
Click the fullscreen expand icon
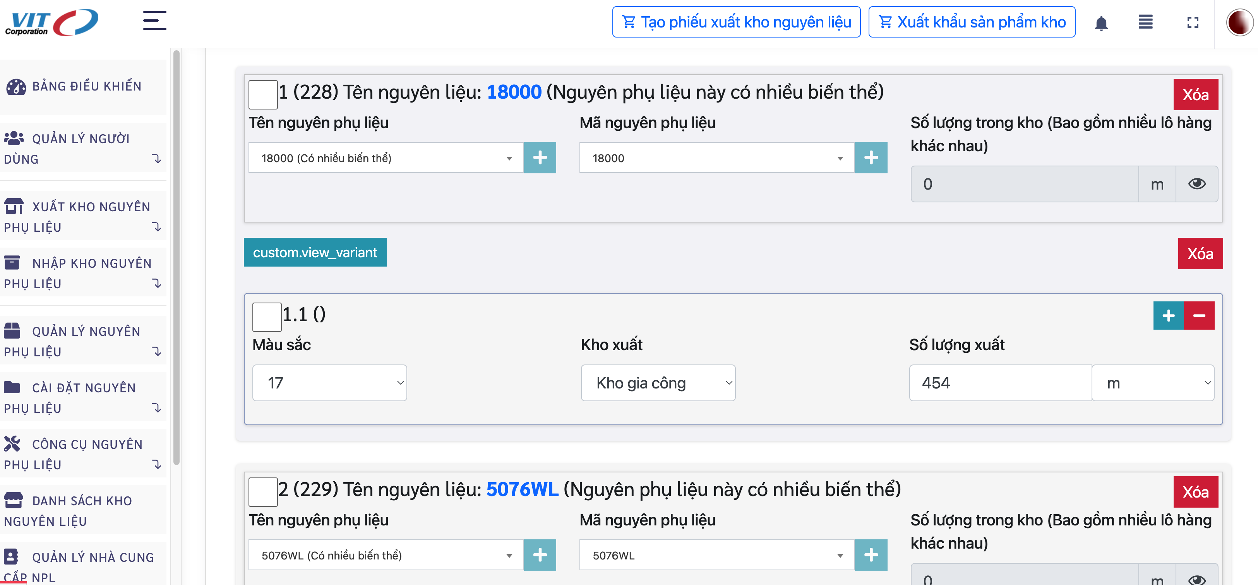click(1192, 22)
